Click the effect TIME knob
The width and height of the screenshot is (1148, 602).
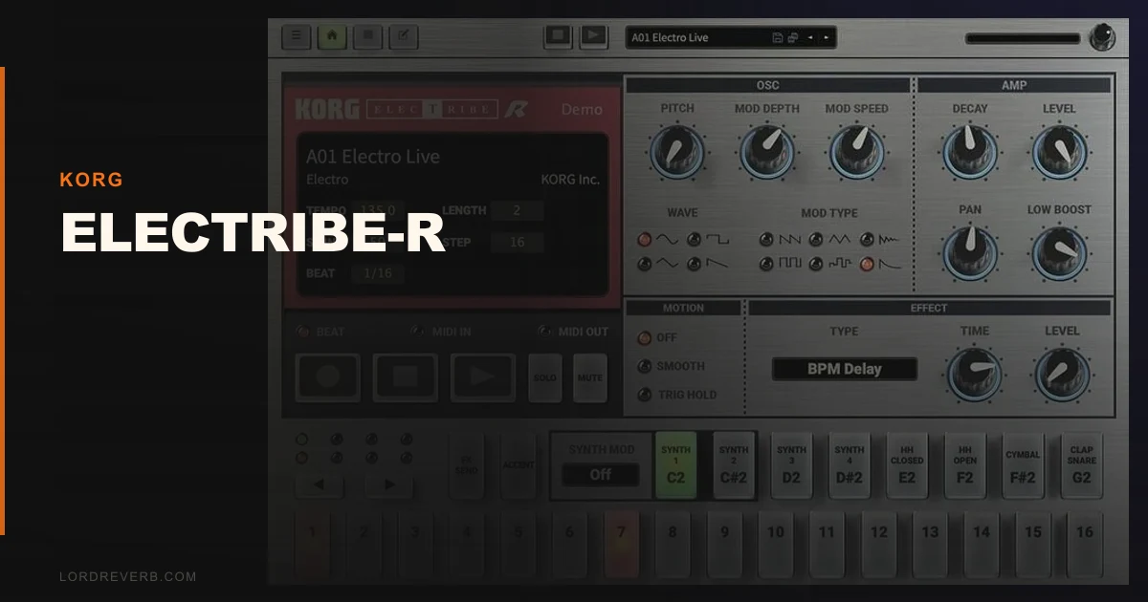point(975,374)
